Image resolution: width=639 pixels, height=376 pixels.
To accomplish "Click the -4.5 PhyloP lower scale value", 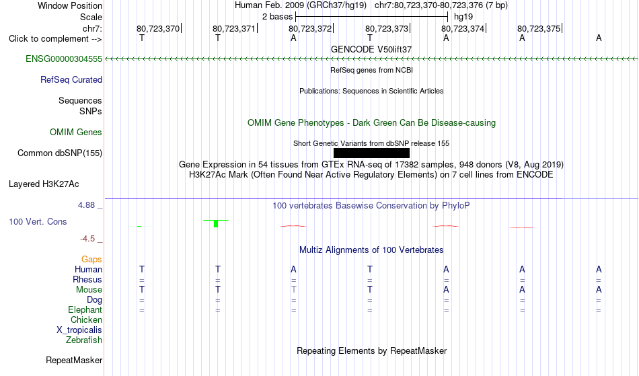I will [87, 239].
